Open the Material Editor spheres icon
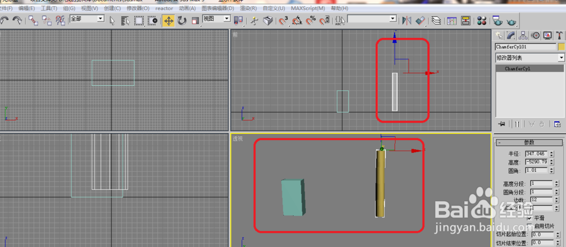566x247 pixels. coord(482,20)
